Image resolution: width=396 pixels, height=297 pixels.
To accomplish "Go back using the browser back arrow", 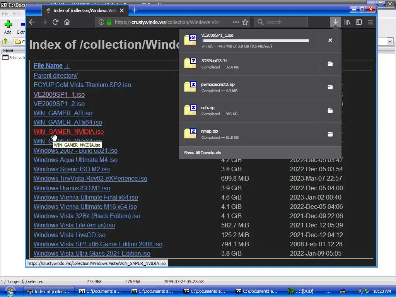I will click(32, 22).
